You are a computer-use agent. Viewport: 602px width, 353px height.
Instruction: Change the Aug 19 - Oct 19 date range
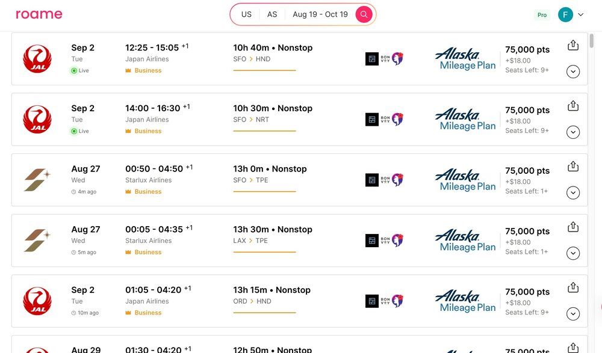[320, 14]
